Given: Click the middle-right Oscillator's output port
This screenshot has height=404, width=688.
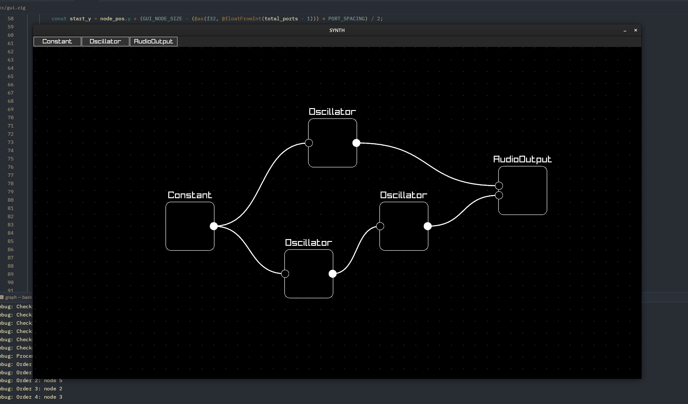Looking at the screenshot, I should coord(428,226).
